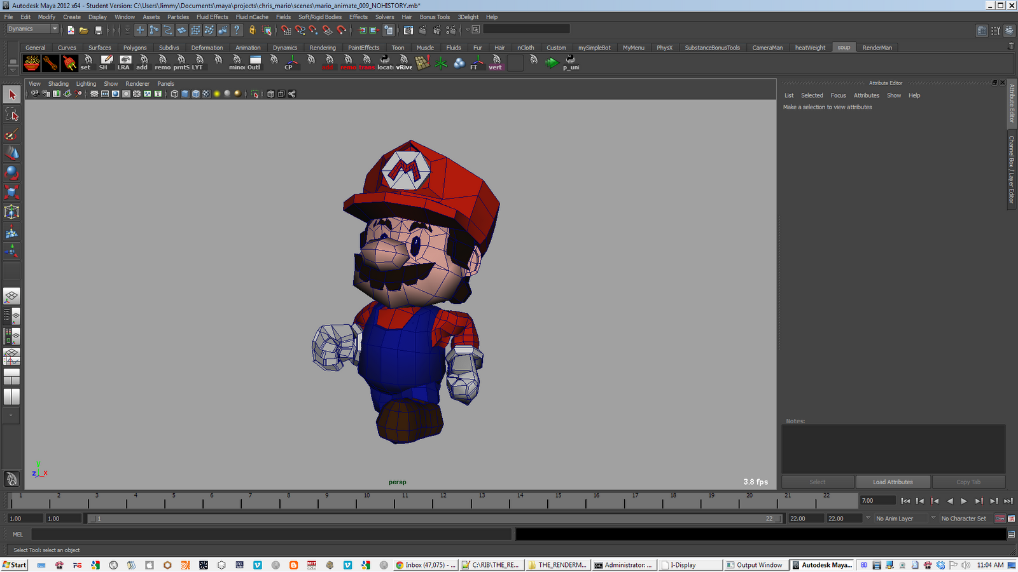The image size is (1018, 572).
Task: Toggle wireframe on shaded cube in viewport
Action: 195,94
